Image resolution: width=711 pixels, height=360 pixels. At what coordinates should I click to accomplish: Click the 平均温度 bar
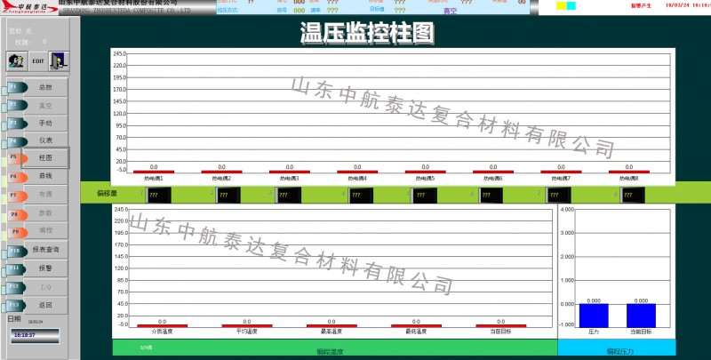[x=247, y=326]
